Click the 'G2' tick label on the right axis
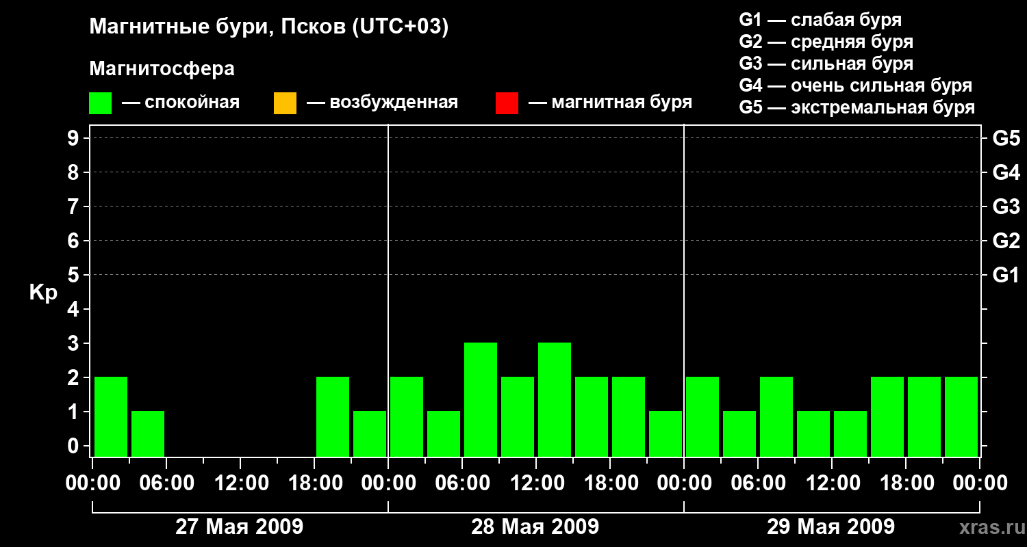This screenshot has height=547, width=1027. tap(1006, 241)
